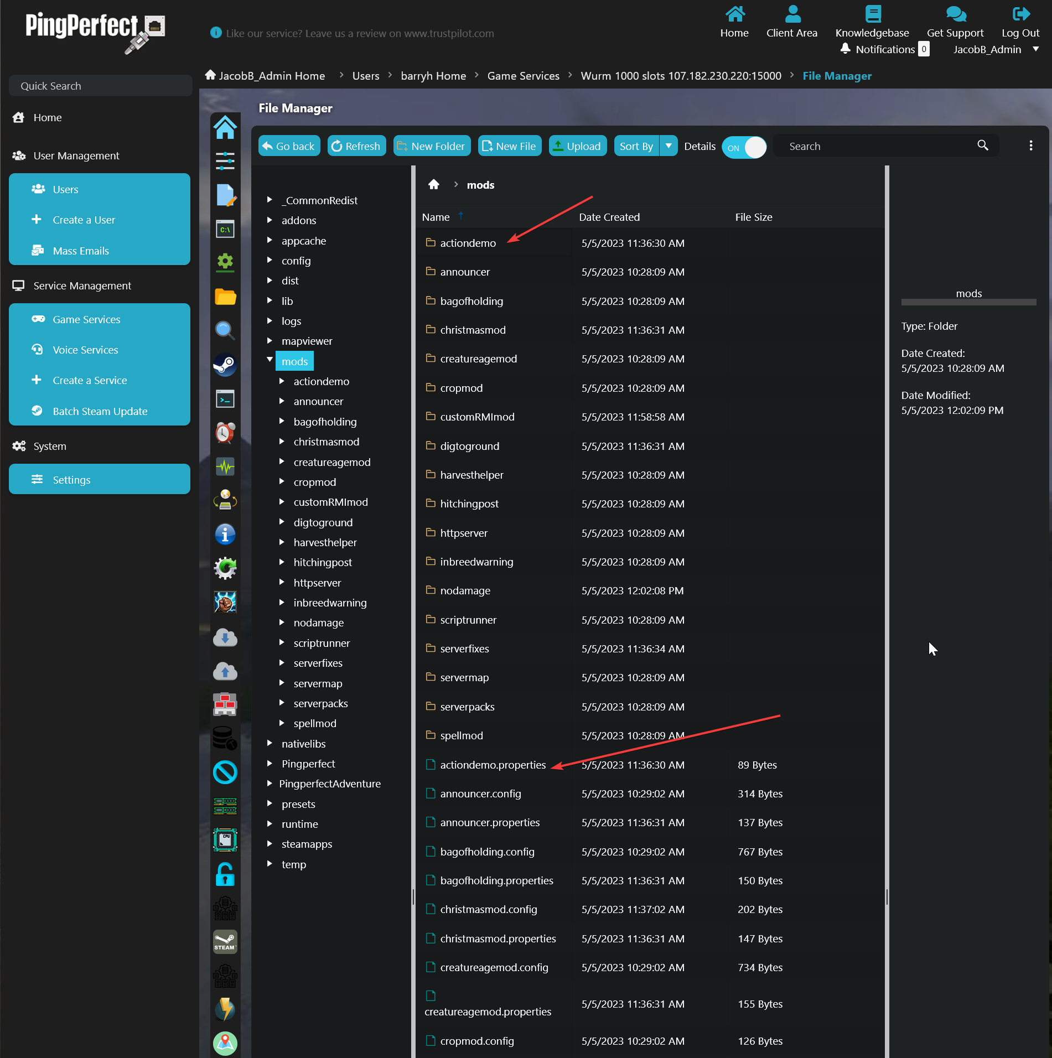Click the alarm clock icon in sidebar
1052x1058 pixels.
(x=225, y=433)
